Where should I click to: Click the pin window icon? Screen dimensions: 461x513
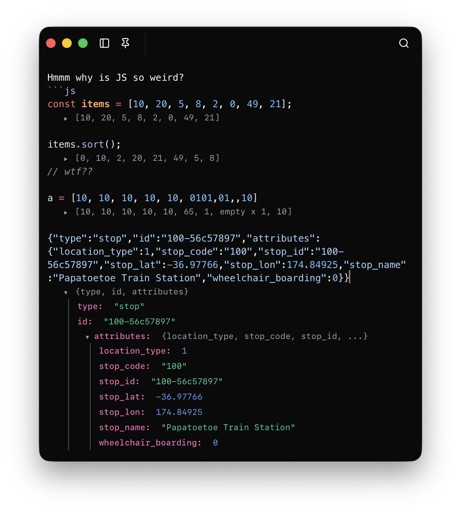coord(125,43)
